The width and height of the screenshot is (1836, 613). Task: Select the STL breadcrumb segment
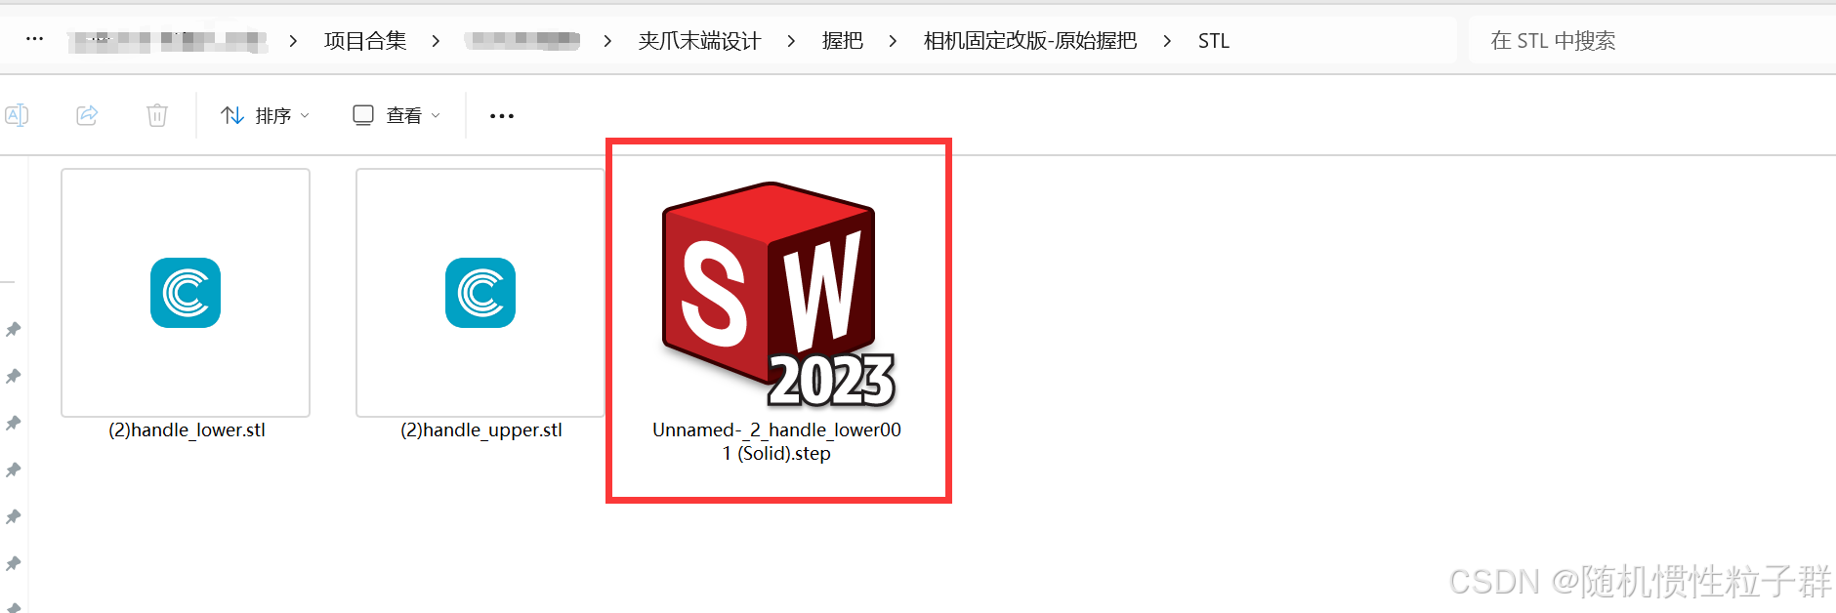[1214, 41]
